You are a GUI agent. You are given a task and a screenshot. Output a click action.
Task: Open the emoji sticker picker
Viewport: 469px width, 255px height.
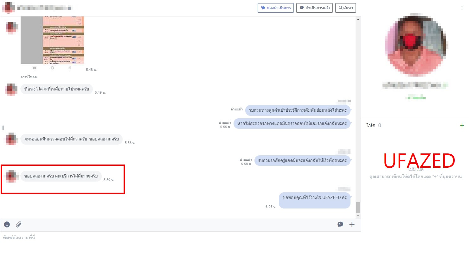pyautogui.click(x=7, y=224)
